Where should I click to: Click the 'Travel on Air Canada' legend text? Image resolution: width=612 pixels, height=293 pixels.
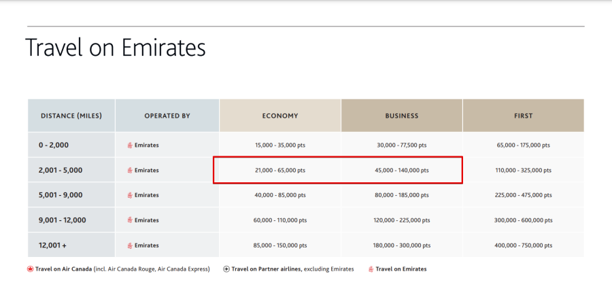pos(64,269)
